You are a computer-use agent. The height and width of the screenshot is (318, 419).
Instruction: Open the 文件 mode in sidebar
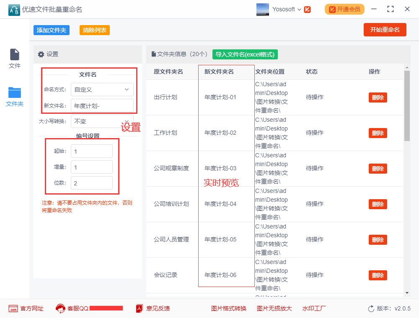click(14, 59)
